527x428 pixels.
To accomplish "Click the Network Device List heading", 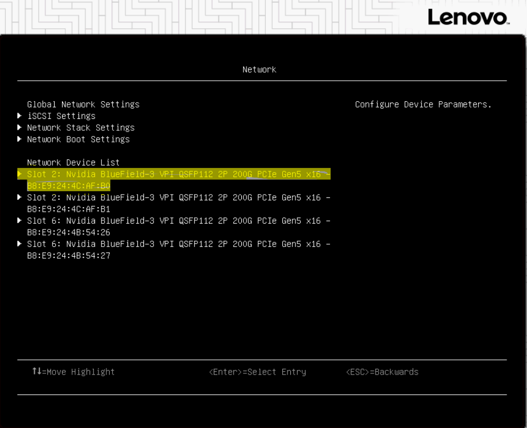I will (73, 162).
